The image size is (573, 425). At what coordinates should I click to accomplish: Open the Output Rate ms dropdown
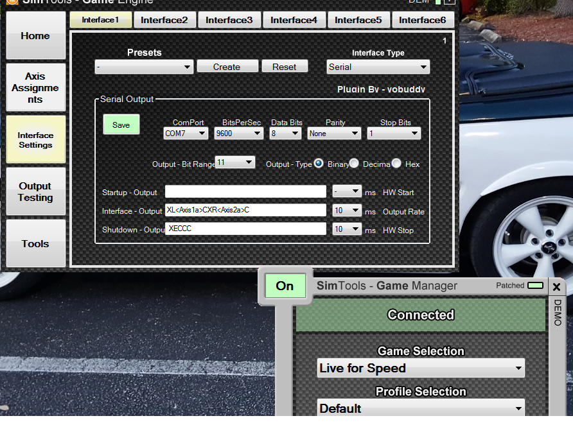click(347, 211)
